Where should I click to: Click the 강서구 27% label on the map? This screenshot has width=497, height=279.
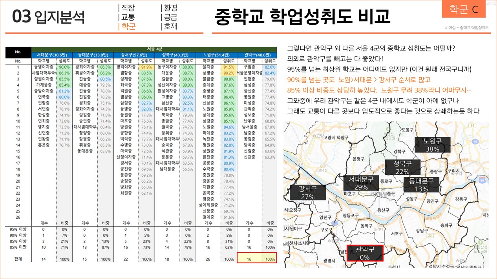coord(308,192)
